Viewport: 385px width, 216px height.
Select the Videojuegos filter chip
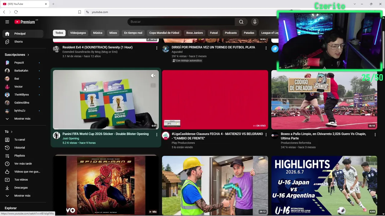(x=78, y=33)
